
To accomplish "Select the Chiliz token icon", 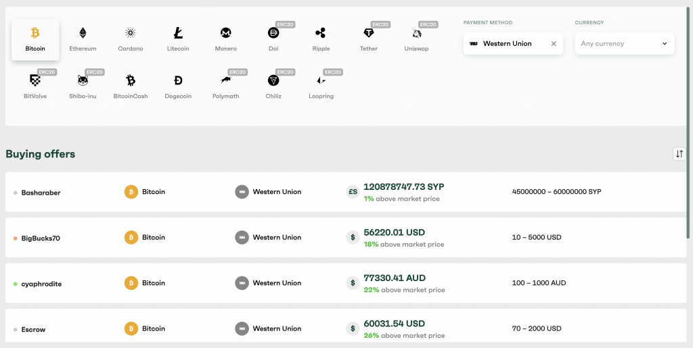I will [273, 80].
